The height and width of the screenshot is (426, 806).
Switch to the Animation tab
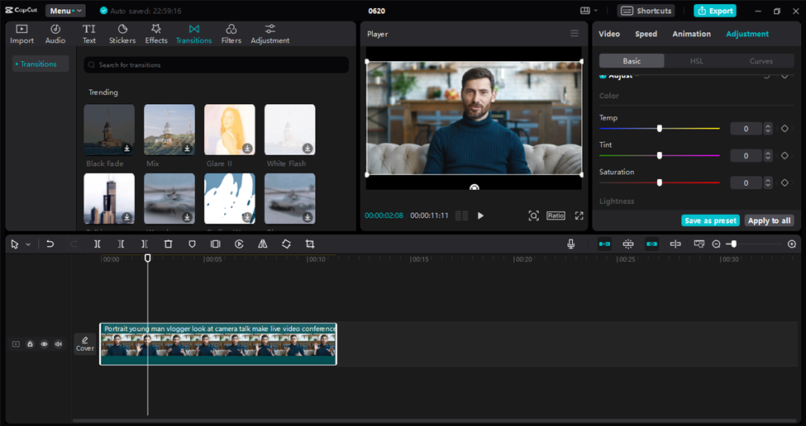691,34
